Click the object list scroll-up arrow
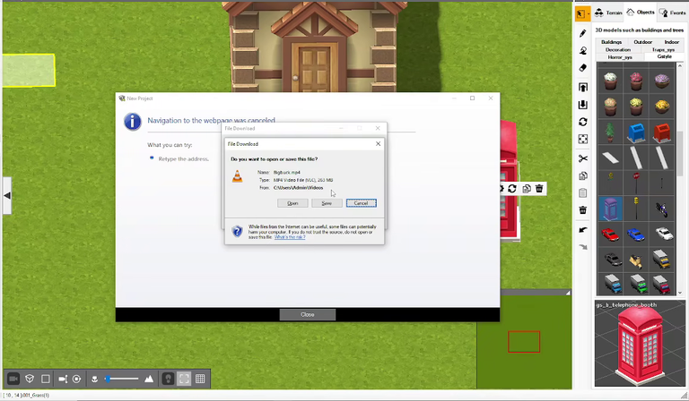Image resolution: width=689 pixels, height=401 pixels. (x=680, y=65)
